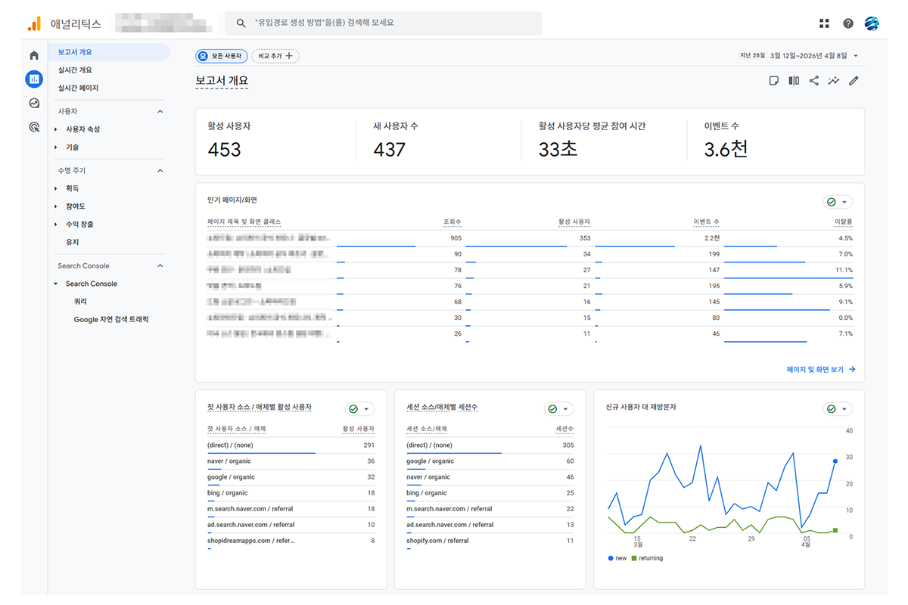Select the Reports icon in left rail

tap(33, 79)
